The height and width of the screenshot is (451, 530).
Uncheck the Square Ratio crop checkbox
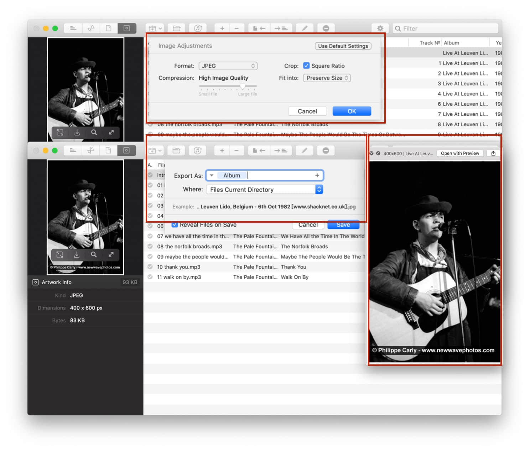pyautogui.click(x=306, y=66)
